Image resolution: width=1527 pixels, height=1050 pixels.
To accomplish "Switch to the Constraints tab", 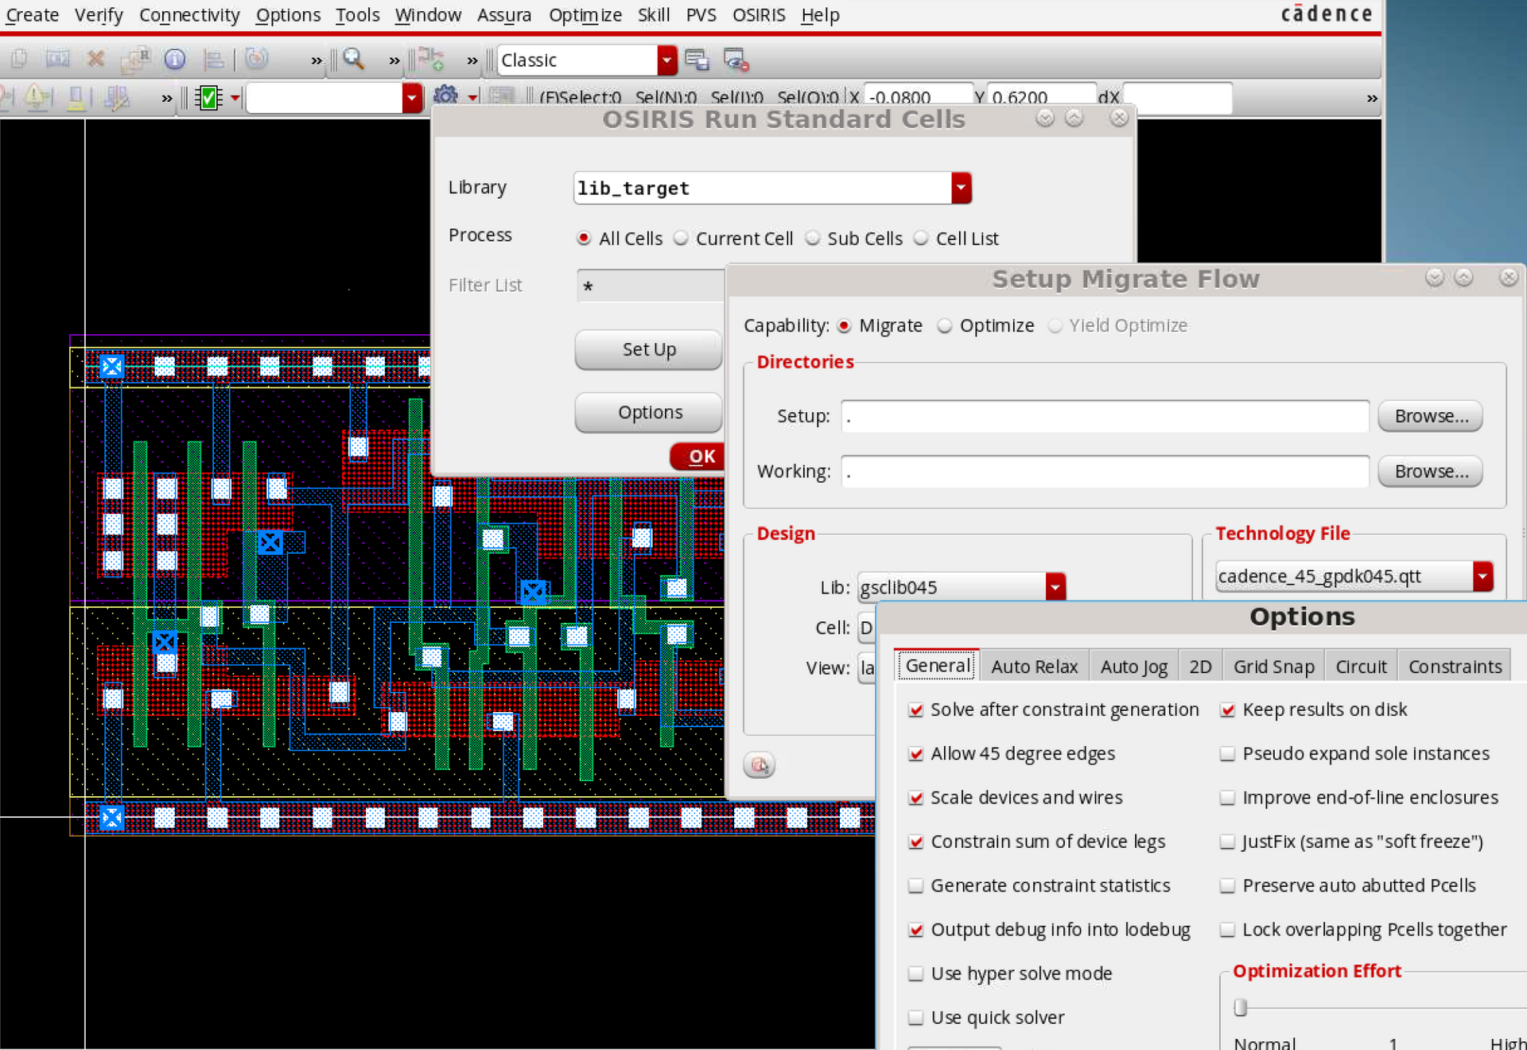I will click(1455, 666).
